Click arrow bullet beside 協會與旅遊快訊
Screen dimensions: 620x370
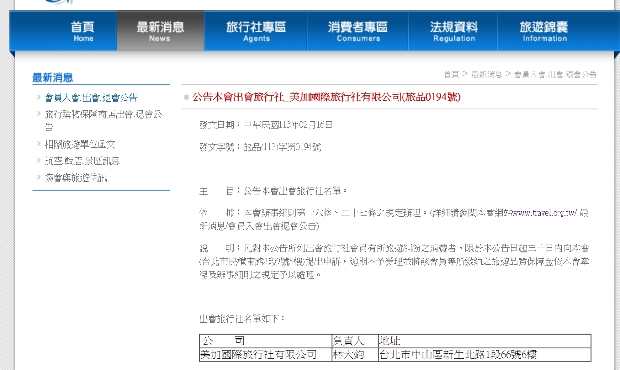point(38,177)
